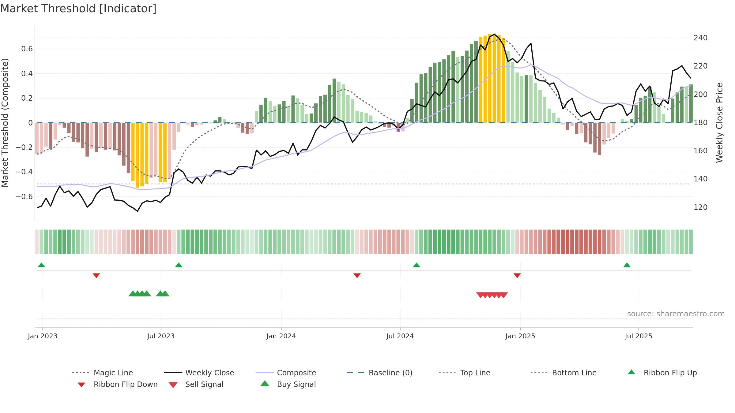Click the 200 price axis label
Viewport: 735px width, 413px height.
coord(701,94)
